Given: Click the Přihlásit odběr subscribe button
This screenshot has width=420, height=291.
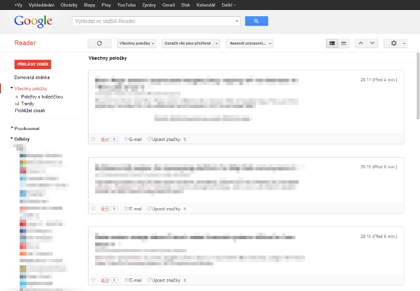Looking at the screenshot, I should [x=33, y=64].
